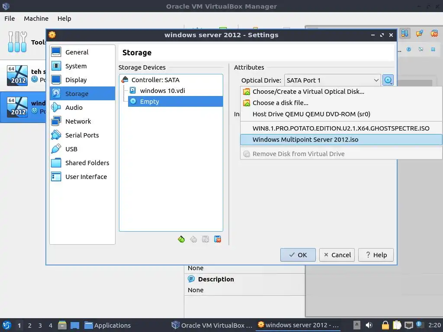Screen dimensions: 443x332
Task: Click the Description section header
Action: (x=216, y=279)
